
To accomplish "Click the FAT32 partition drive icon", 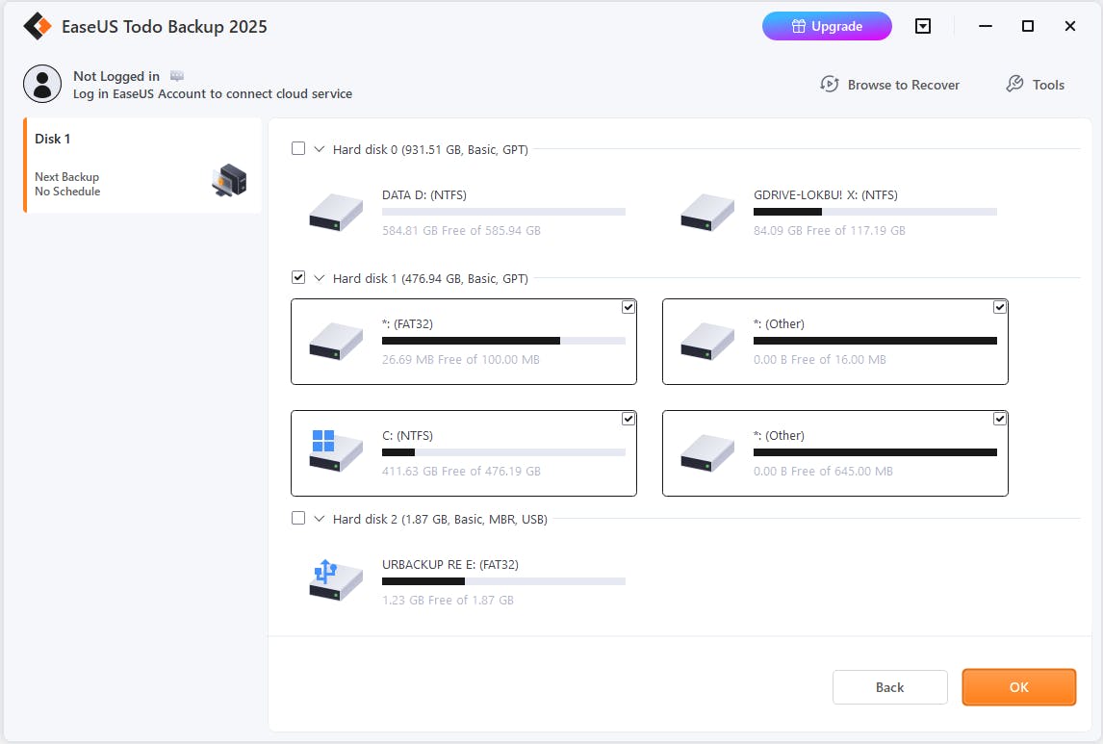I will pos(336,341).
